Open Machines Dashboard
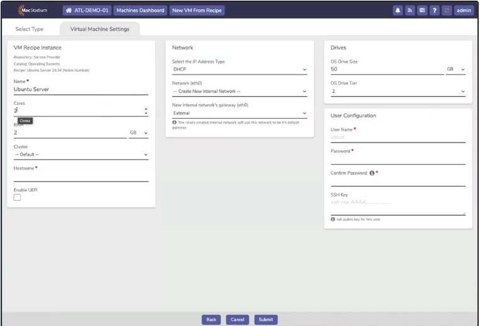Viewport: 480px width, 326px height. 140,11
